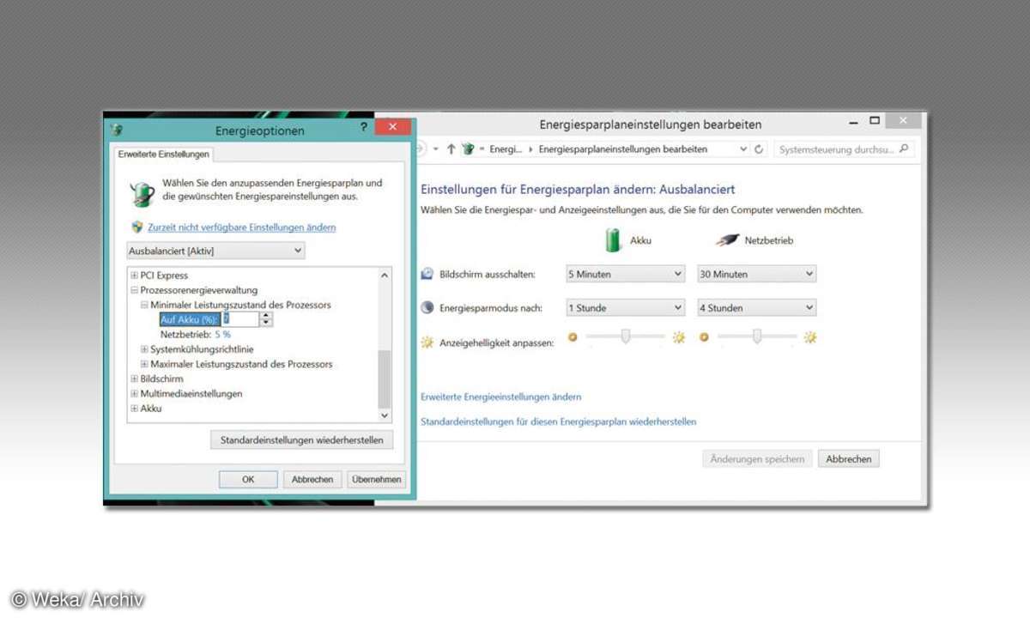Open the Akku 1 Stunde sleep dropdown
The height and width of the screenshot is (618, 1030).
click(x=625, y=307)
